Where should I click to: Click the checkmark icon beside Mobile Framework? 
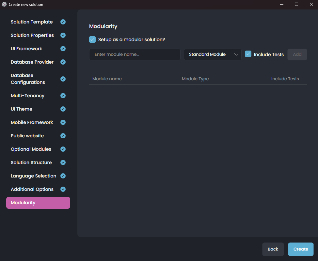pos(63,122)
